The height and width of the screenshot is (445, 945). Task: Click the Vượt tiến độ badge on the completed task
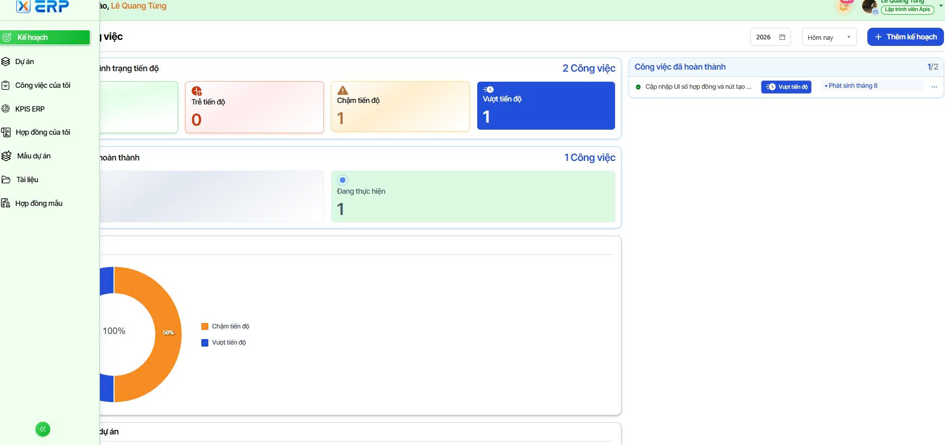coord(786,87)
